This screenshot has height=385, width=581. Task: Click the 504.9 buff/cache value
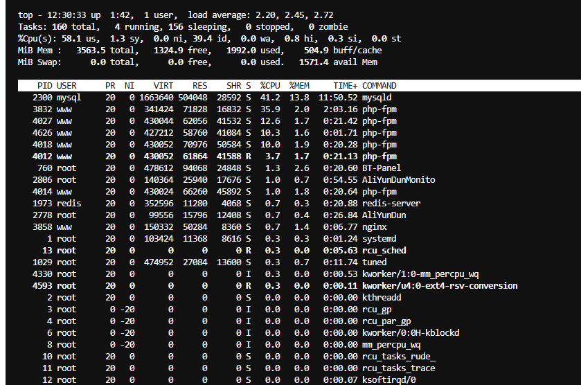click(x=316, y=51)
